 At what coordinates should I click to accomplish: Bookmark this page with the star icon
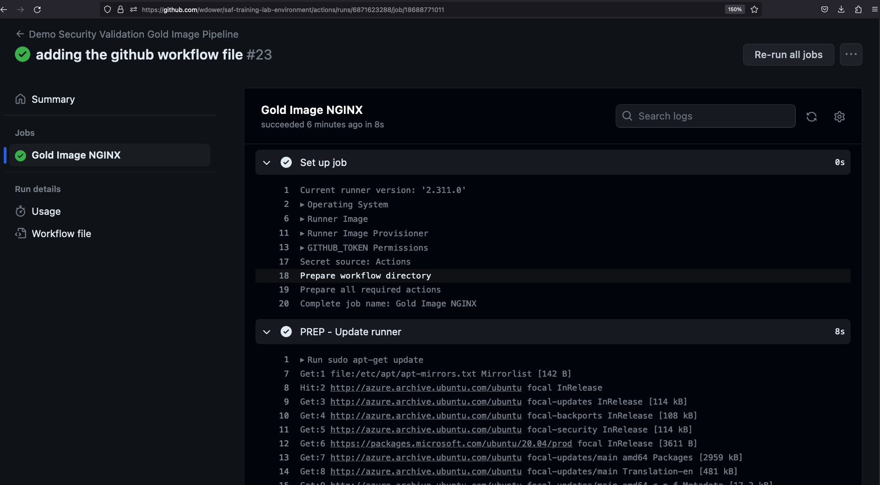click(x=754, y=9)
